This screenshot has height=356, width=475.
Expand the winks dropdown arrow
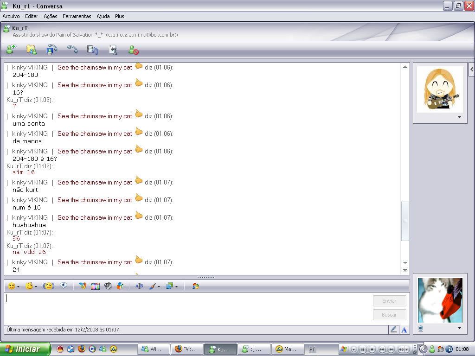pos(36,286)
